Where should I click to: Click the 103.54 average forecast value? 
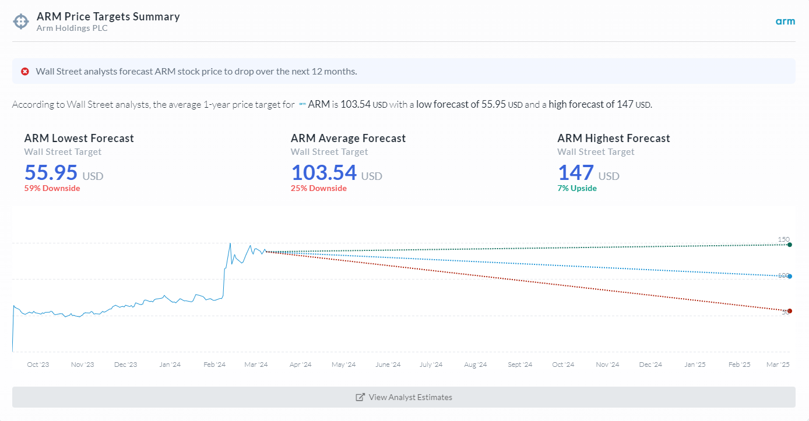(323, 173)
